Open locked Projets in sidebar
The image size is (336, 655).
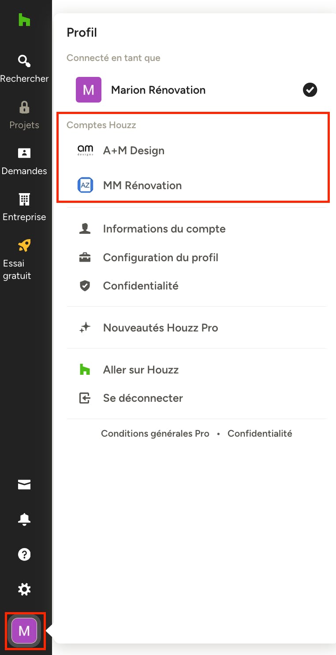(x=24, y=107)
